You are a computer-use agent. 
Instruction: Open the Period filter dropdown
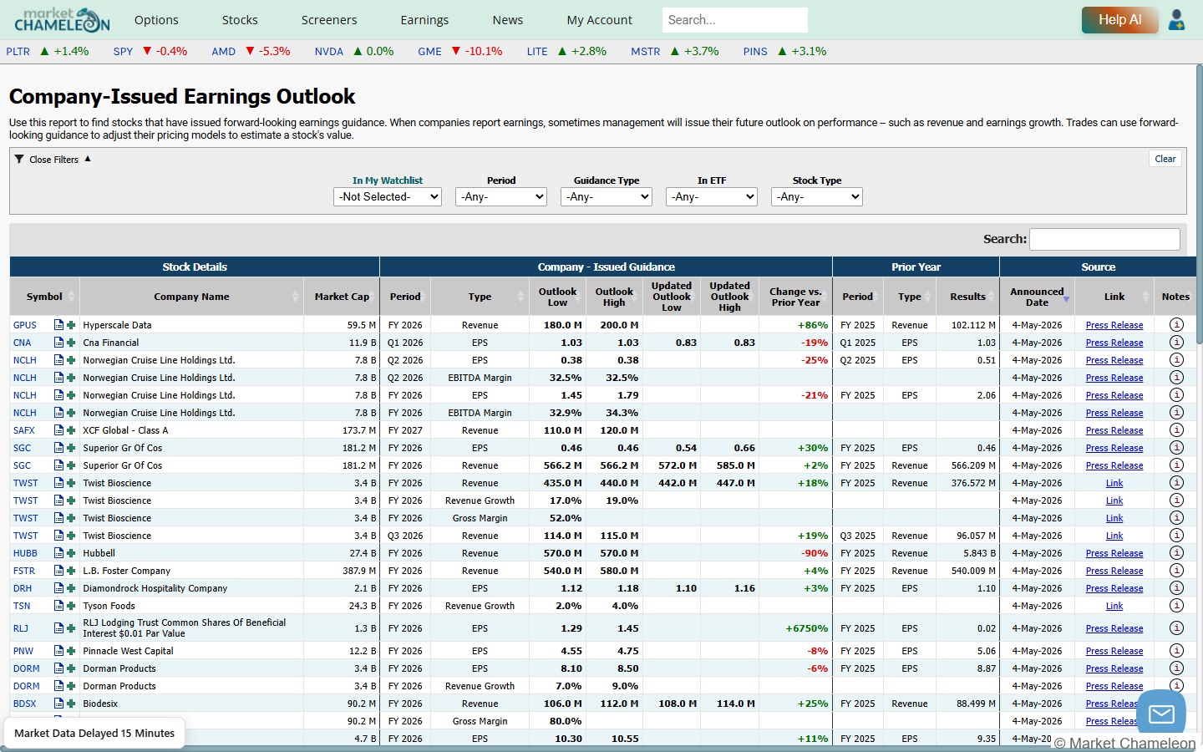click(501, 197)
